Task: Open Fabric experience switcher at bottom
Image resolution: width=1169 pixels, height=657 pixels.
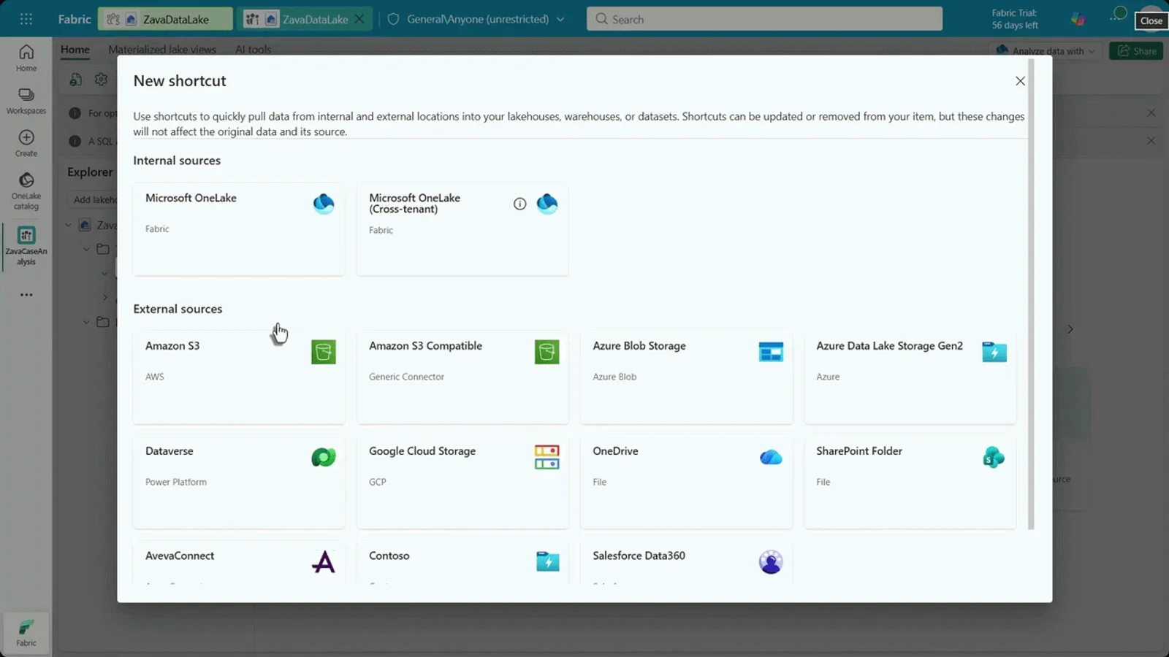Action: [26, 632]
